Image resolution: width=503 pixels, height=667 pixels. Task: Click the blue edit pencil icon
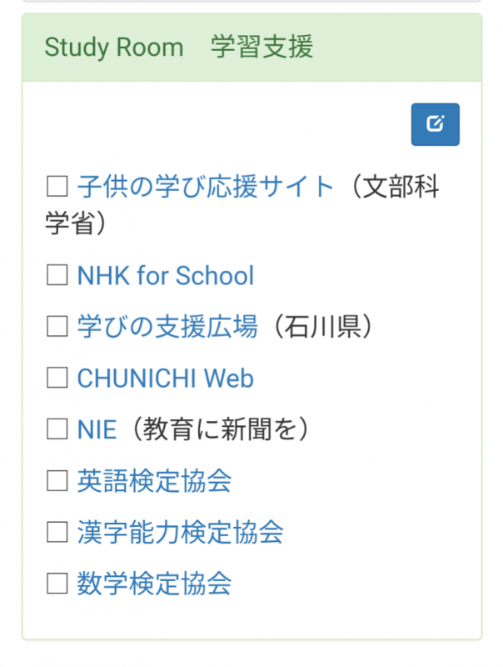[435, 125]
